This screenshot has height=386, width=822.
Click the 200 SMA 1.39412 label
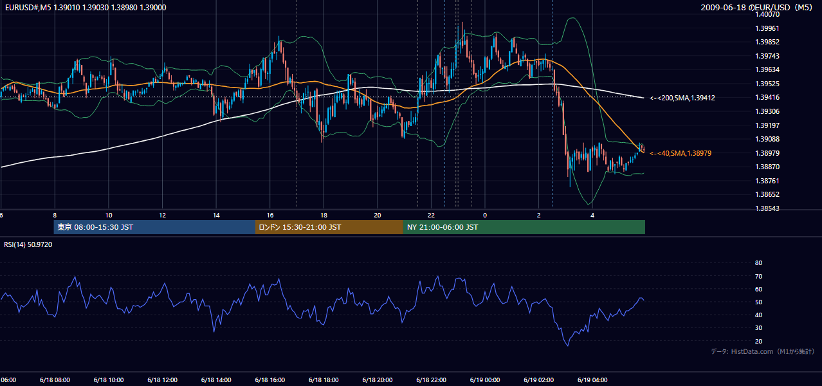[682, 98]
